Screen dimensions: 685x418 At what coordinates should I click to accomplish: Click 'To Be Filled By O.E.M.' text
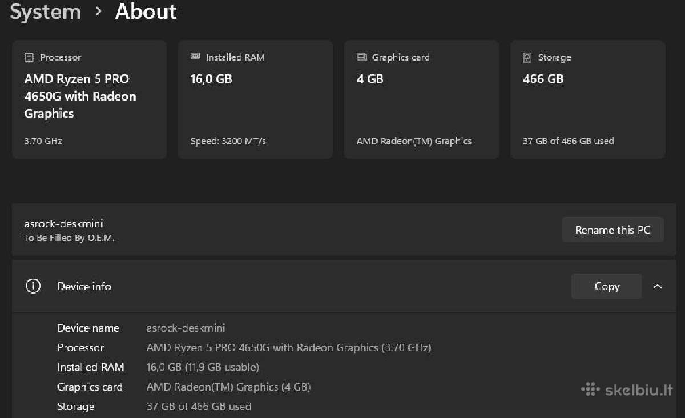(x=70, y=238)
